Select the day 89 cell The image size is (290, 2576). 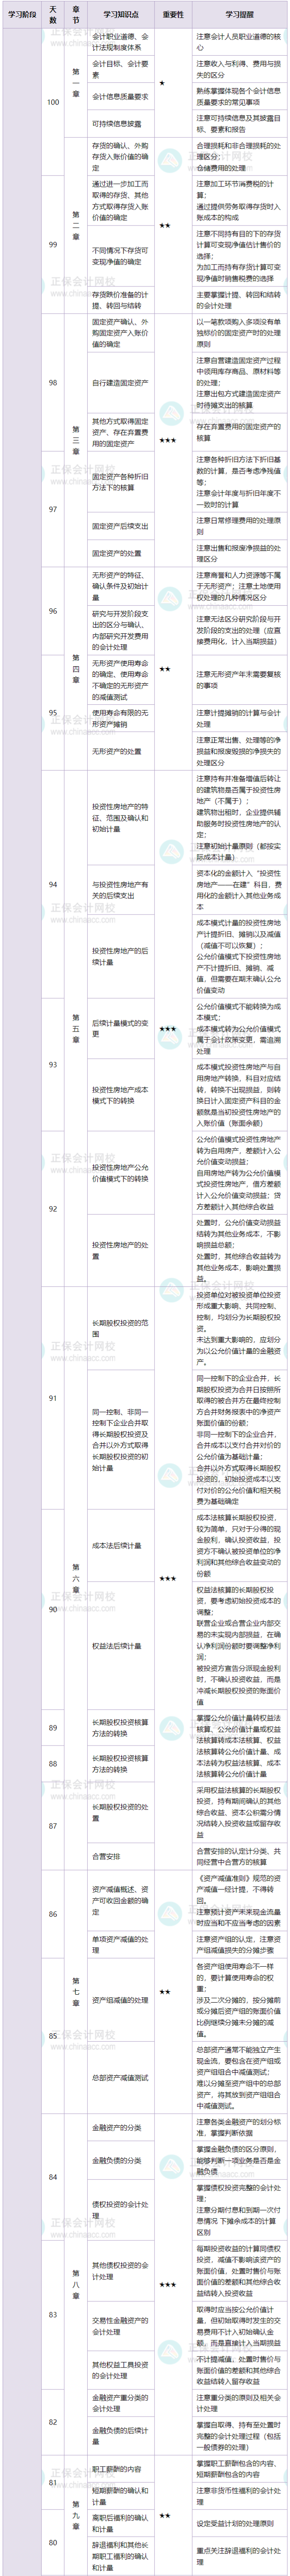tap(53, 1727)
